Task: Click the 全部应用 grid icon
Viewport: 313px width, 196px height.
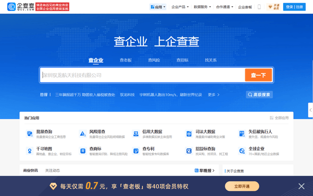Action: [x=271, y=118]
